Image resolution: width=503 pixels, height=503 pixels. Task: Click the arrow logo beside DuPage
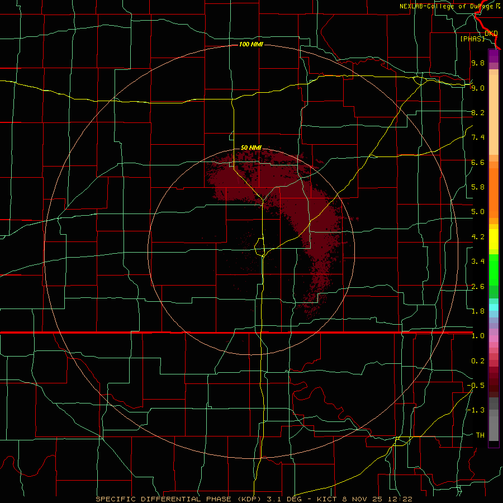pos(498,6)
